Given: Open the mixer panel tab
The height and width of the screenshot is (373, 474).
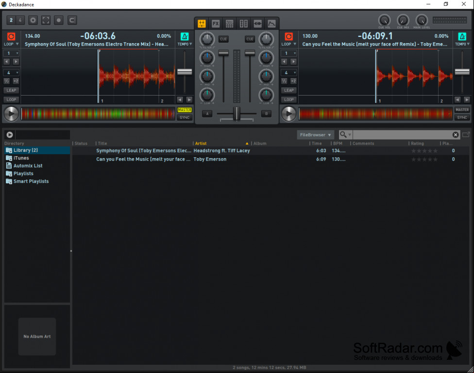Looking at the screenshot, I should click(202, 24).
